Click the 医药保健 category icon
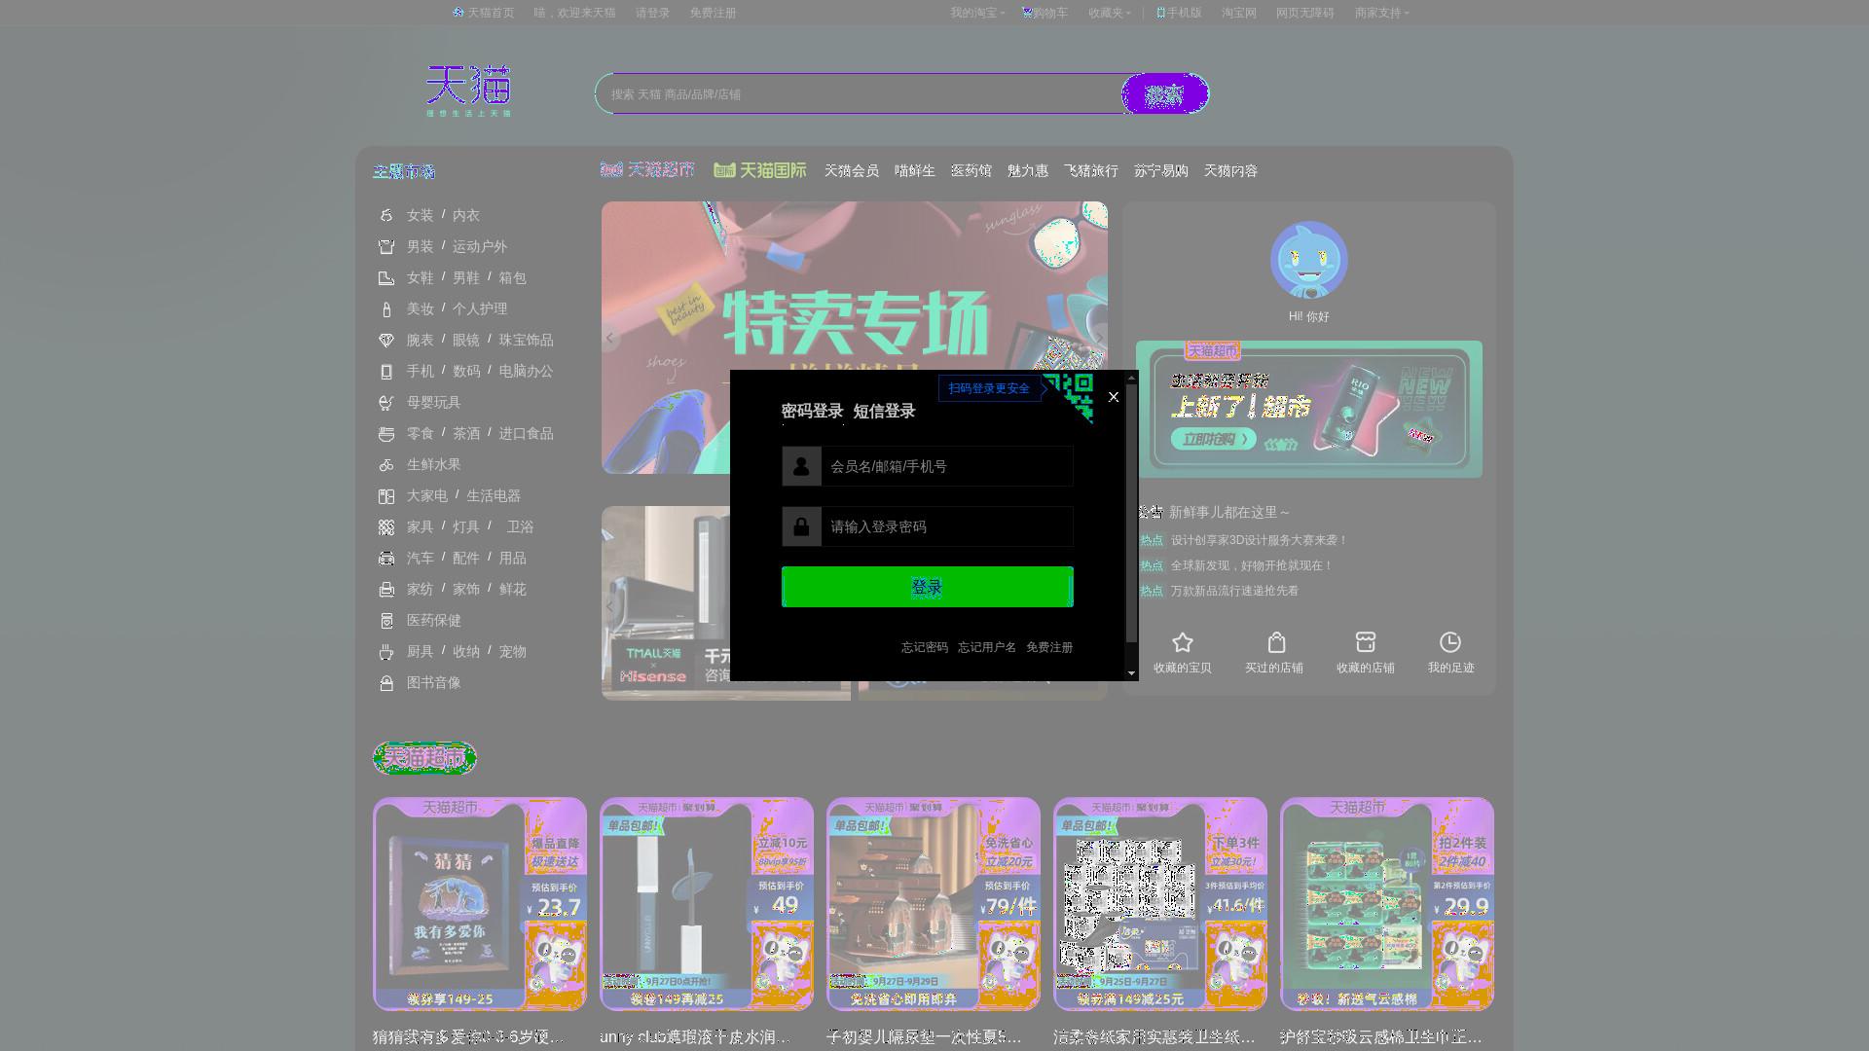Image resolution: width=1869 pixels, height=1051 pixels. pos(386,620)
